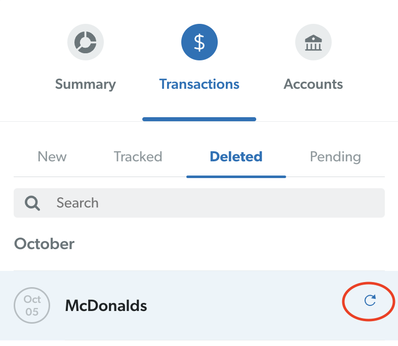398x346 pixels.
Task: Click the magnifying glass search icon
Action: [x=33, y=203]
